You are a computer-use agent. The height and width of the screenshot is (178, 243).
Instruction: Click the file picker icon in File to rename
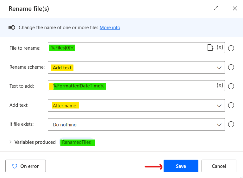click(210, 48)
